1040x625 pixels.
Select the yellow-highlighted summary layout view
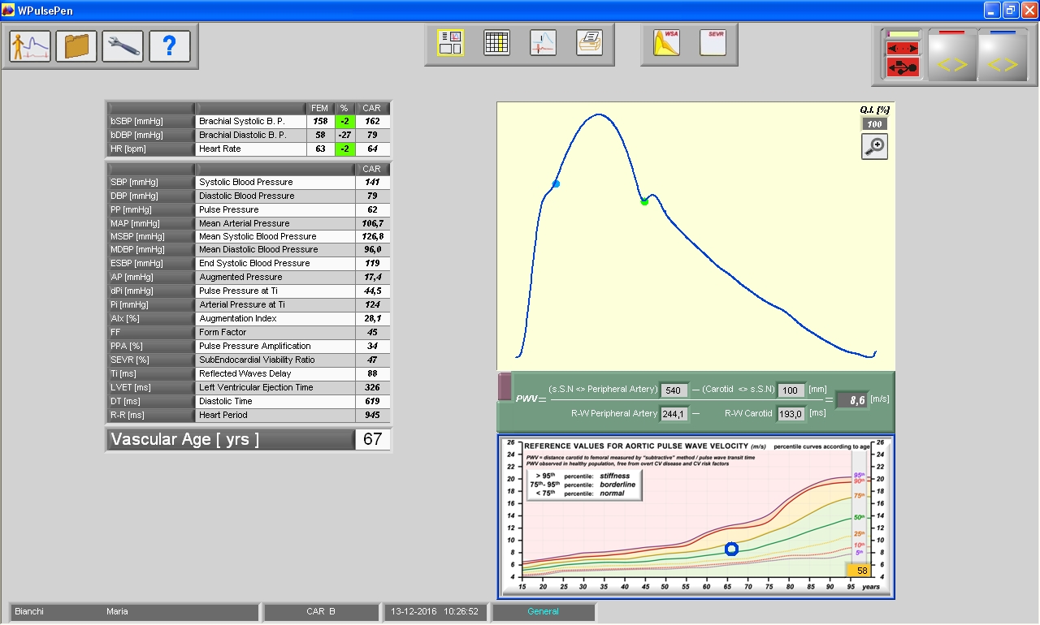pyautogui.click(x=450, y=43)
